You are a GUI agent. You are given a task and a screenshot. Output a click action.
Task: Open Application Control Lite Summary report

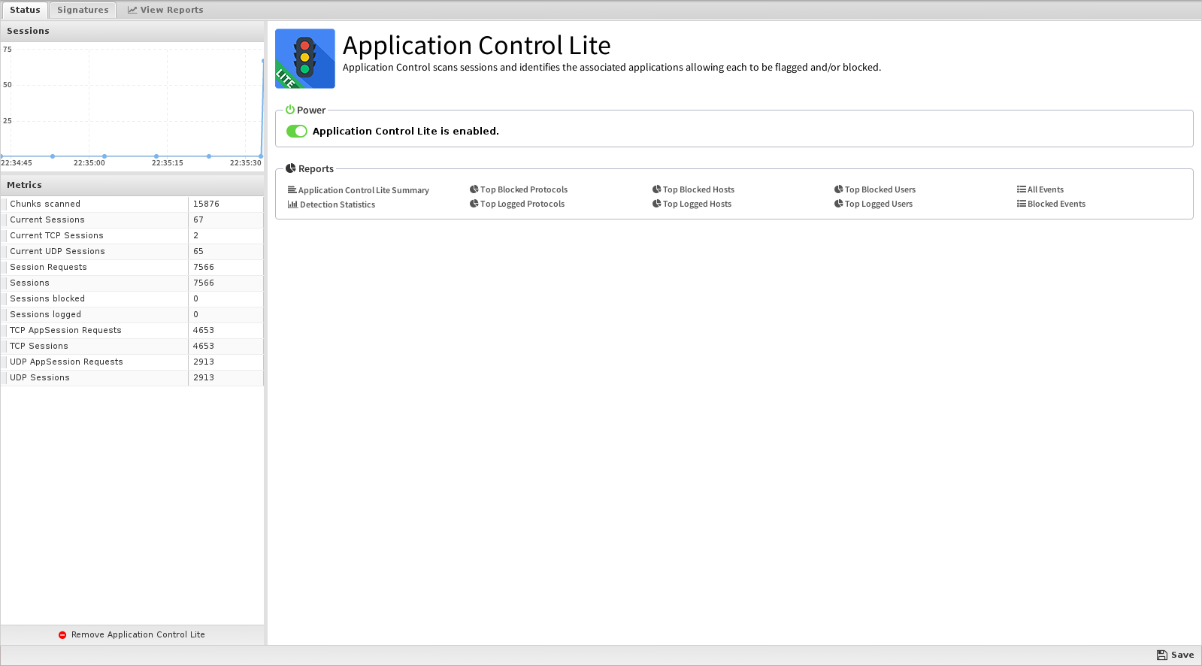pyautogui.click(x=359, y=190)
